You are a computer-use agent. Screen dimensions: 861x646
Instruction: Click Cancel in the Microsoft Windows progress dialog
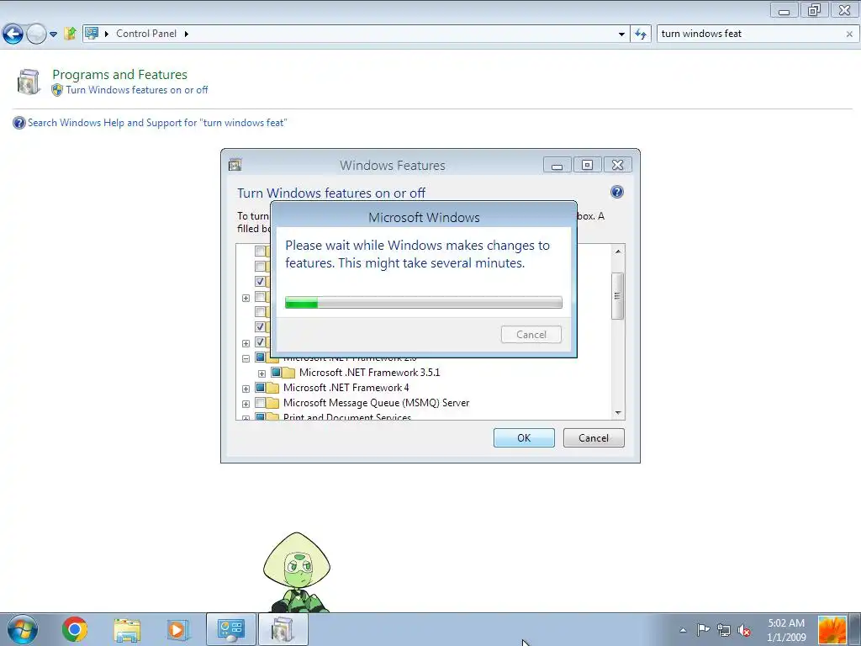coord(531,335)
